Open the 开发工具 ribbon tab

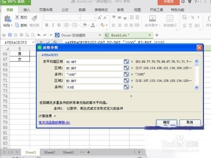[157, 10]
